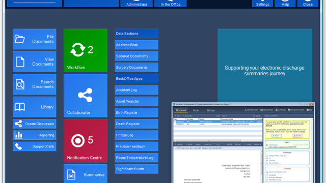Click the Support Calls phone icon
The height and width of the screenshot is (183, 326).
(x=18, y=146)
